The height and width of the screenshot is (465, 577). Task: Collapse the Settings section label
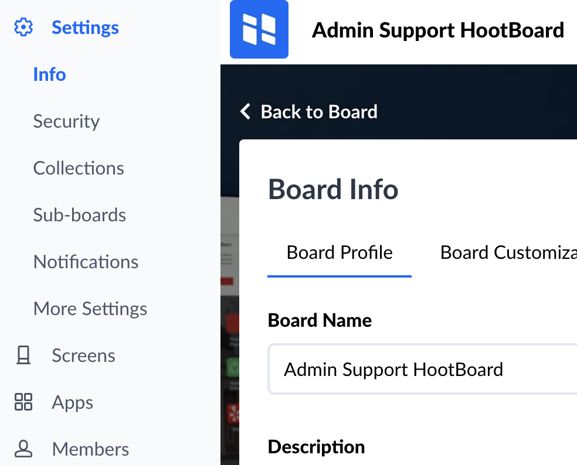[x=85, y=28]
